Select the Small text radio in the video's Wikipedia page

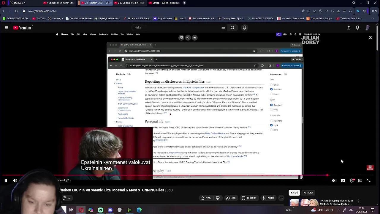(271, 85)
